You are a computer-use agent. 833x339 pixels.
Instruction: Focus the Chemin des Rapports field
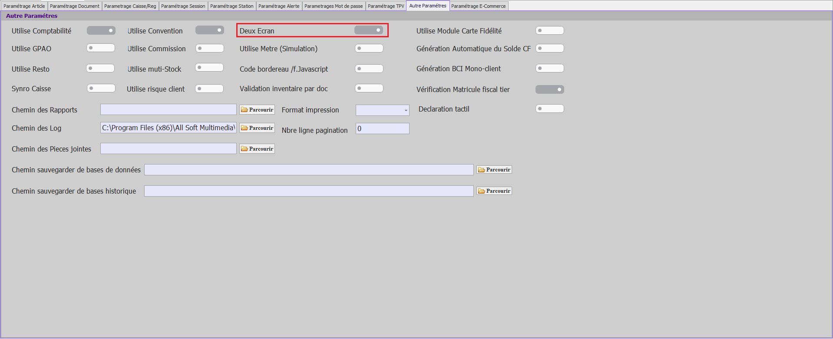click(169, 109)
